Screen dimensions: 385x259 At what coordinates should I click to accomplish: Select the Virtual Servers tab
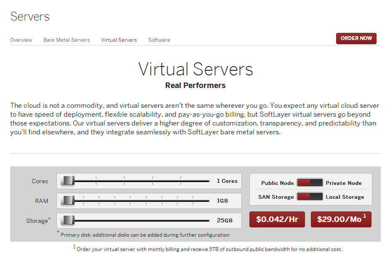pos(119,40)
